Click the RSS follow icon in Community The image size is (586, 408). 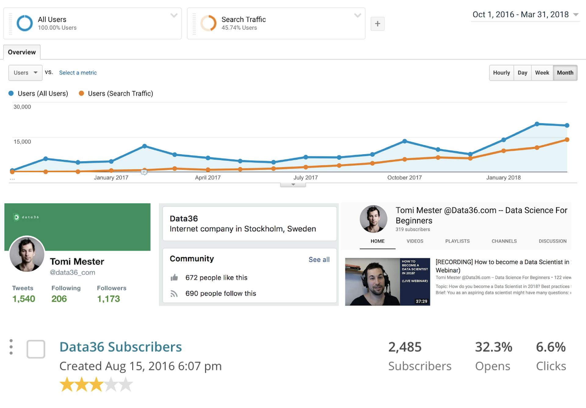click(x=174, y=294)
